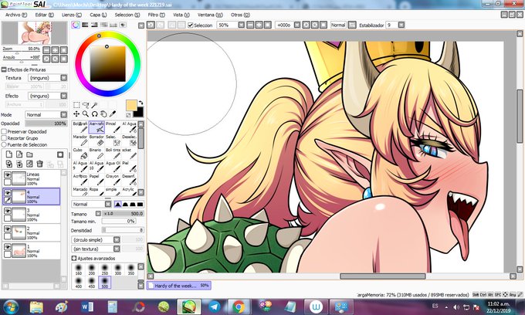Click the zoom-in plus button in navigator
This screenshot has height=315, width=525.
pyautogui.click(x=55, y=50)
